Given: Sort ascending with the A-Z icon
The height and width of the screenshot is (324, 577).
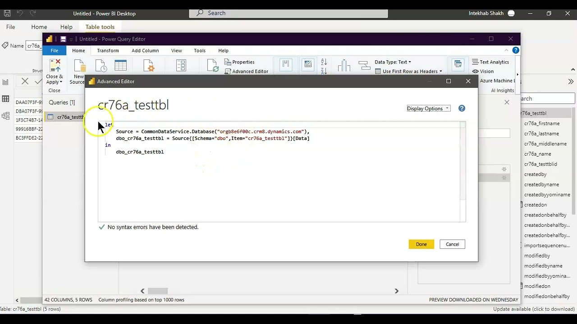Looking at the screenshot, I should [x=324, y=62].
